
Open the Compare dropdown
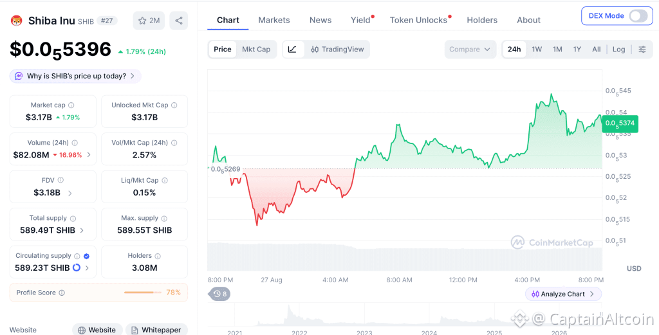(x=470, y=50)
